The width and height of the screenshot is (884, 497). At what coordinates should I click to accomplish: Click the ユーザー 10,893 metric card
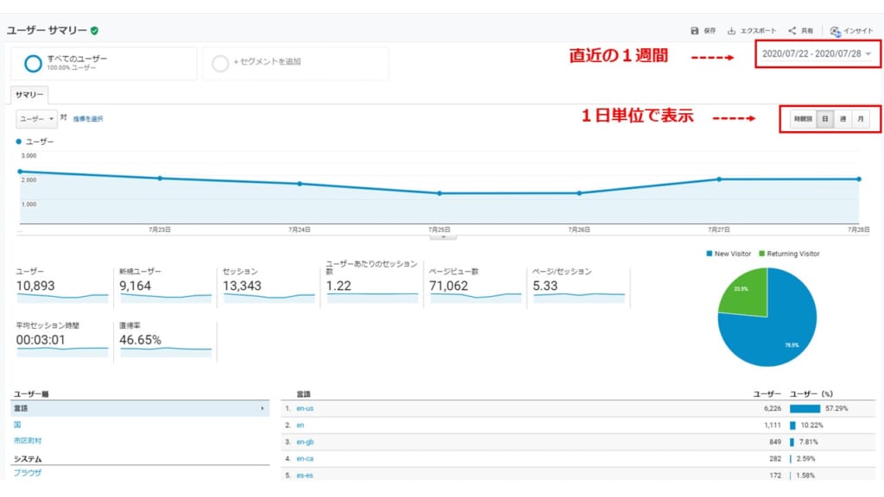point(62,285)
